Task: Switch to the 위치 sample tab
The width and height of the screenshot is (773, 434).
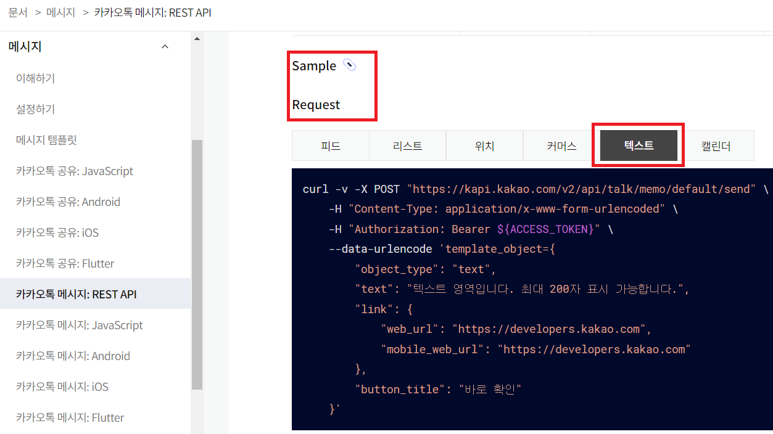Action: click(x=484, y=146)
